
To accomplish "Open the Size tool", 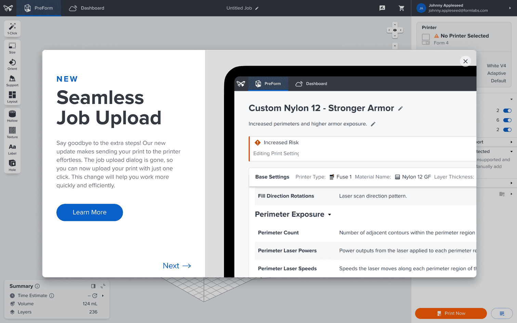I will pyautogui.click(x=12, y=48).
